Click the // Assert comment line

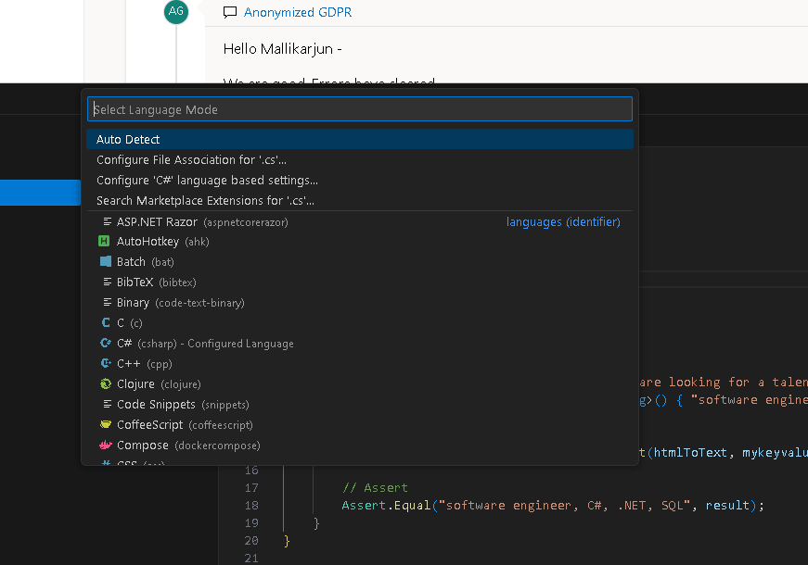point(375,488)
